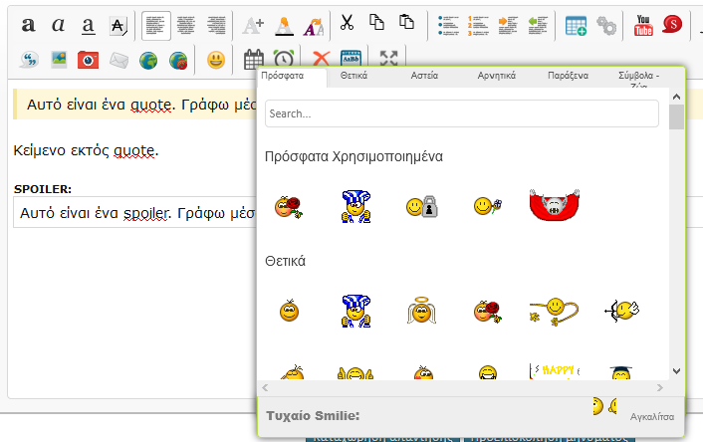Click the quote insert icon
Screen dimensions: 703x442
point(28,60)
